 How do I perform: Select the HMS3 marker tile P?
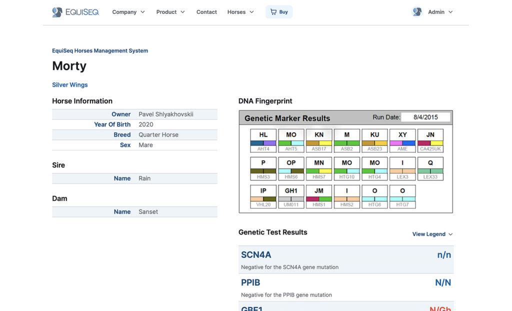[263, 169]
